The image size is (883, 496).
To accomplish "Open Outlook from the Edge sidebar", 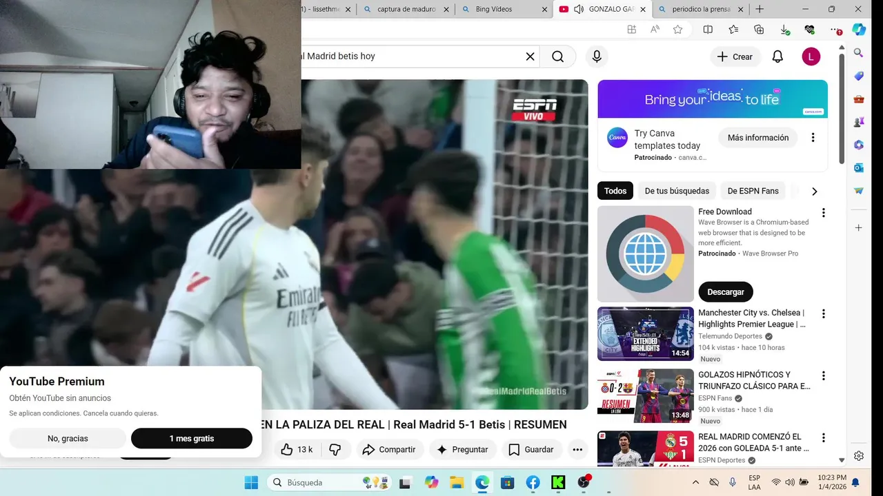I will click(859, 167).
